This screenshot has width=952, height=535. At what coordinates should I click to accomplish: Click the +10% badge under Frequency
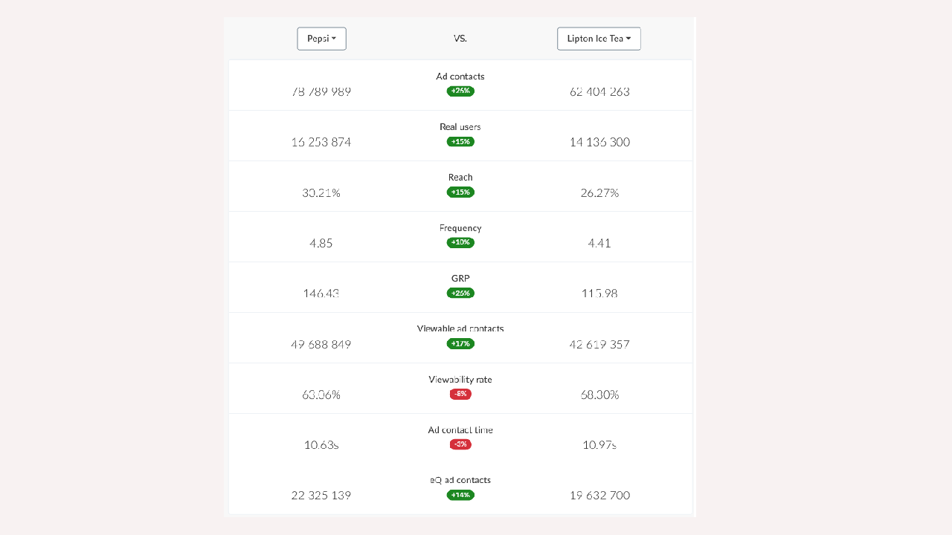(460, 243)
